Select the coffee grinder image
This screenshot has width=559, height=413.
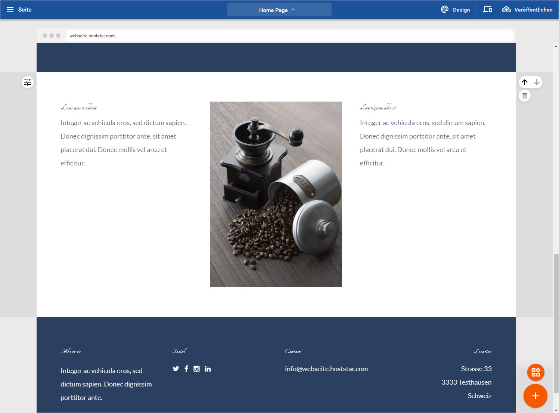pos(276,194)
